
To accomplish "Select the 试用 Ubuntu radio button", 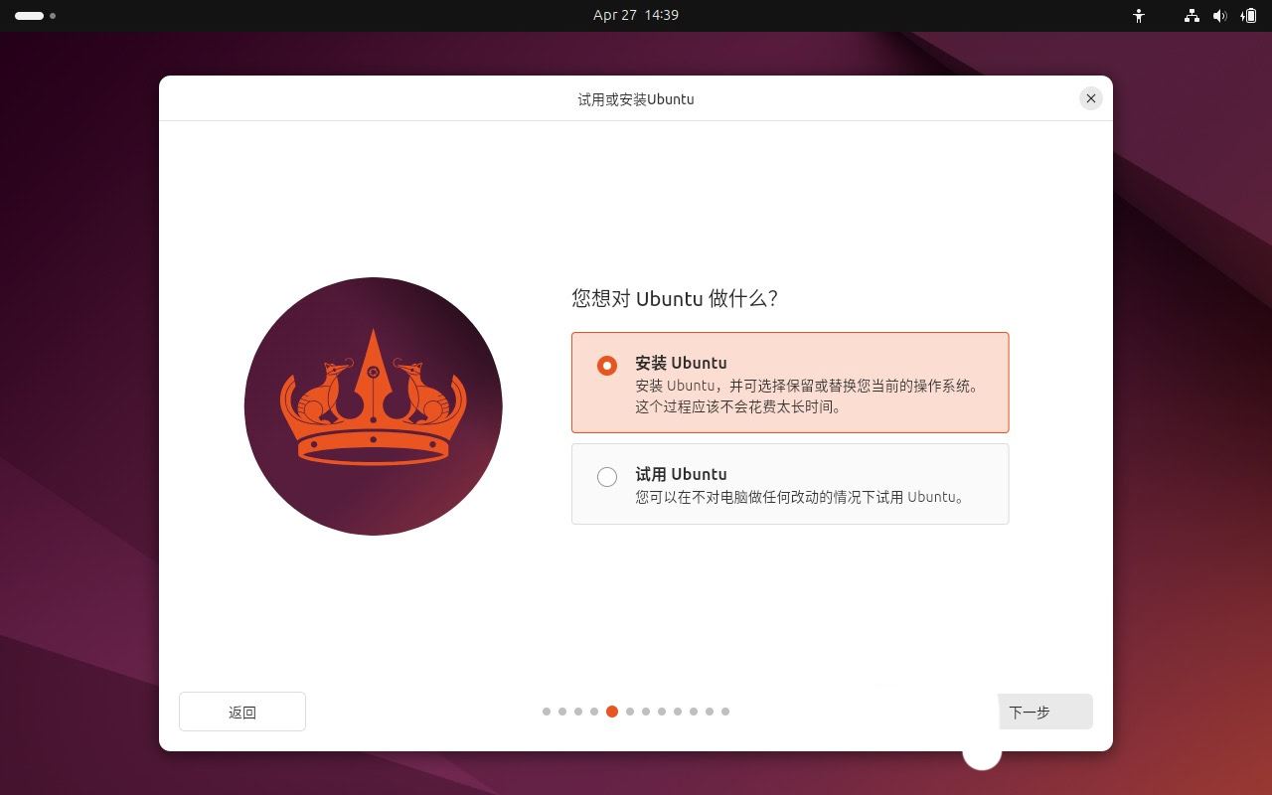I will click(607, 477).
